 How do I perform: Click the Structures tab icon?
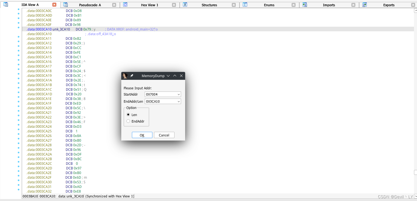[x=185, y=5]
